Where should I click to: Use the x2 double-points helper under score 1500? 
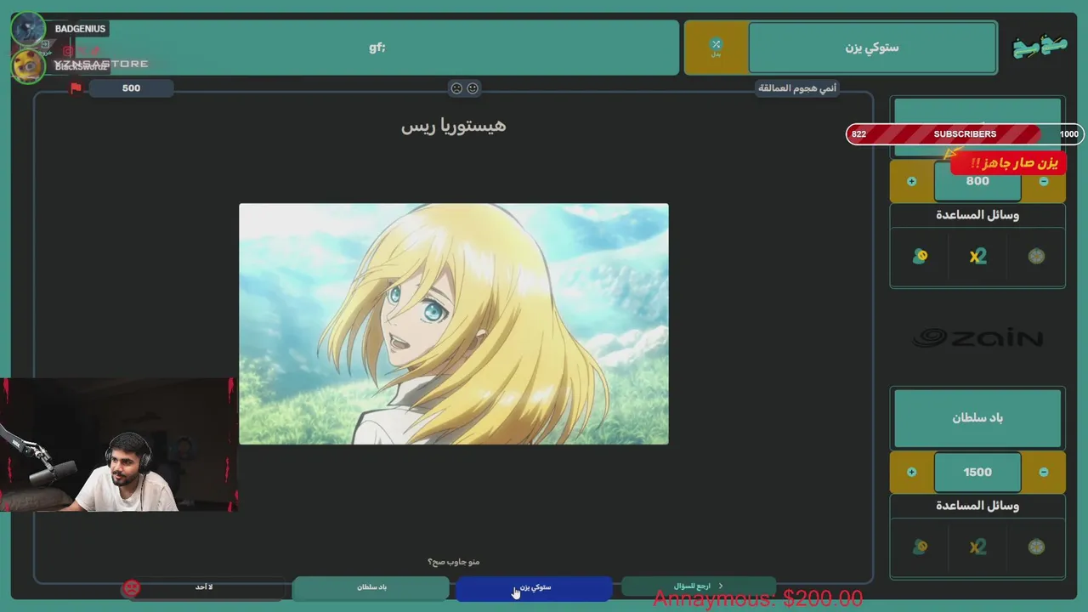pos(977,547)
